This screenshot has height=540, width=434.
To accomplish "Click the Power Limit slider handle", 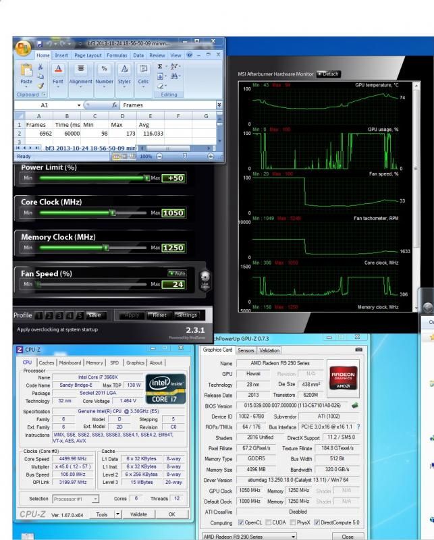I will pos(146,178).
